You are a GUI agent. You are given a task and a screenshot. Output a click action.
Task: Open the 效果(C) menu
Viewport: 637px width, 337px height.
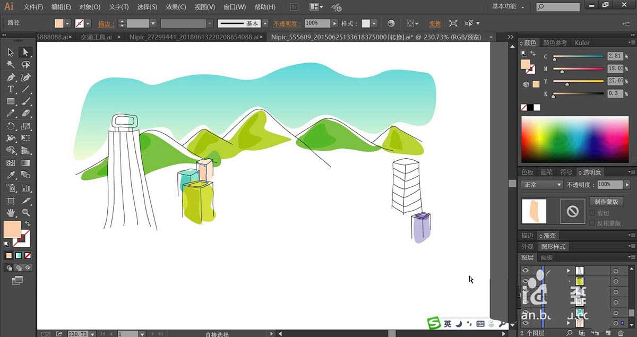tap(176, 7)
